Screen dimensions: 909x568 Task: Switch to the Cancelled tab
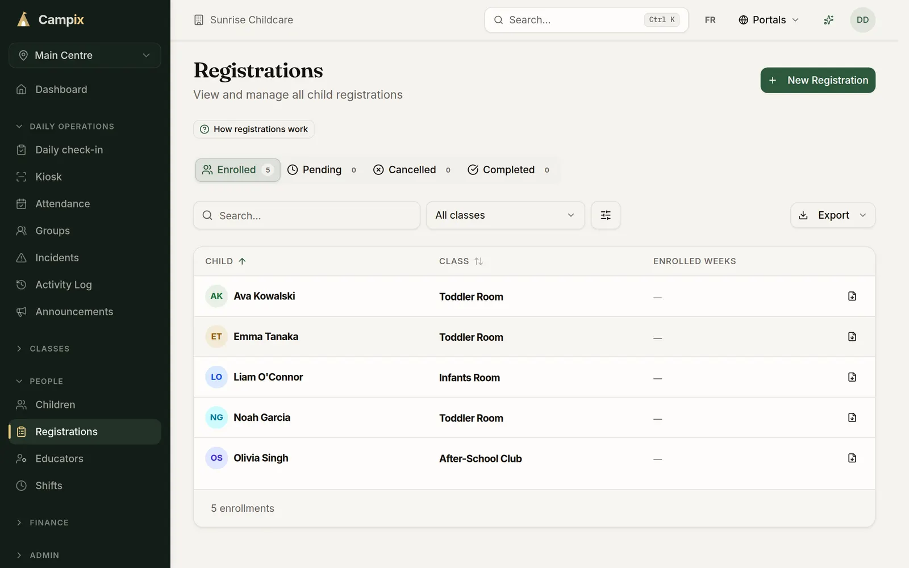pos(412,170)
